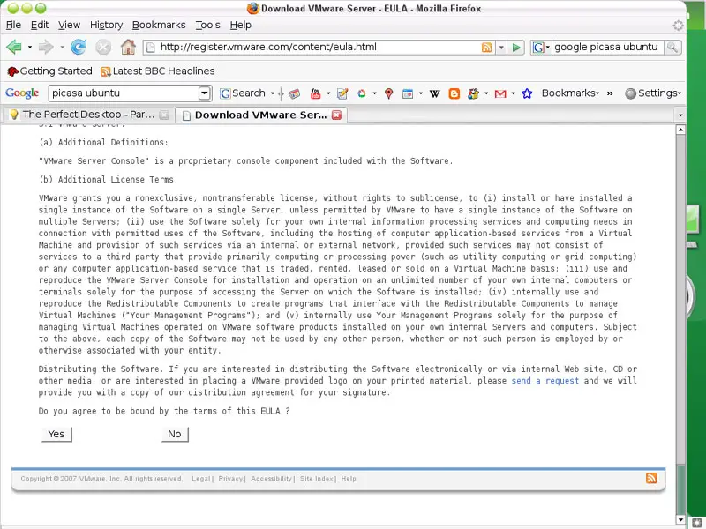Image resolution: width=706 pixels, height=529 pixels.
Task: Open the Accessibility footer link
Action: coord(271,479)
